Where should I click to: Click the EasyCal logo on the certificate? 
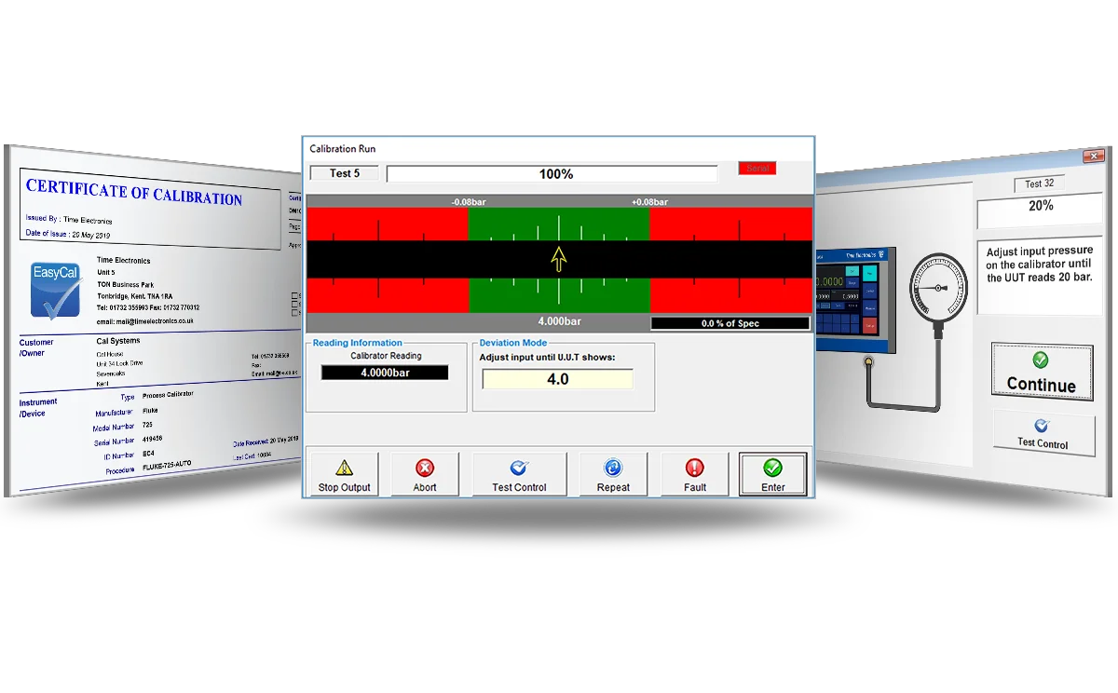coord(55,290)
